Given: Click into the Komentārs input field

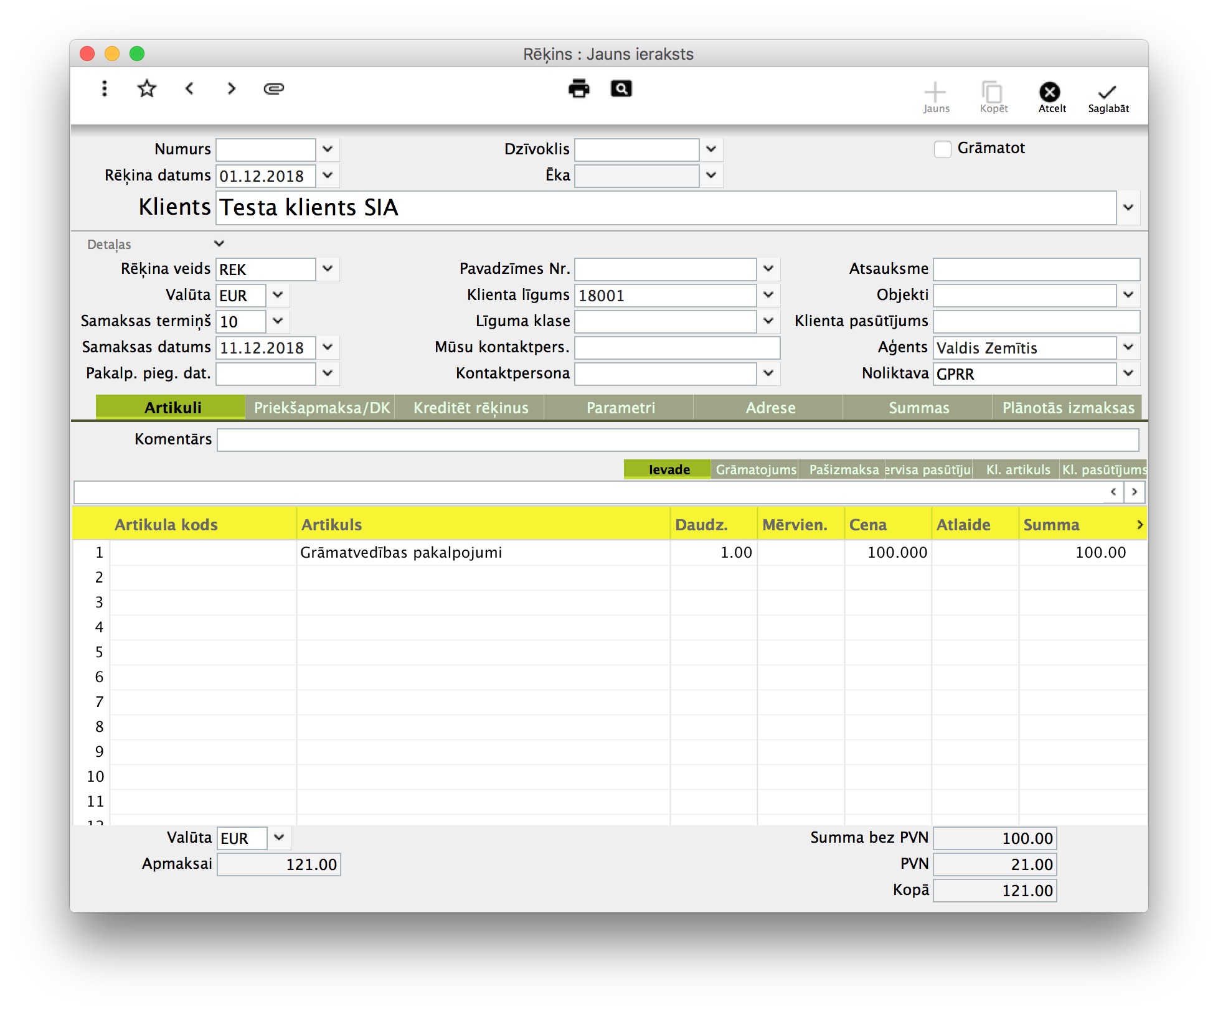Looking at the screenshot, I should click(x=677, y=440).
